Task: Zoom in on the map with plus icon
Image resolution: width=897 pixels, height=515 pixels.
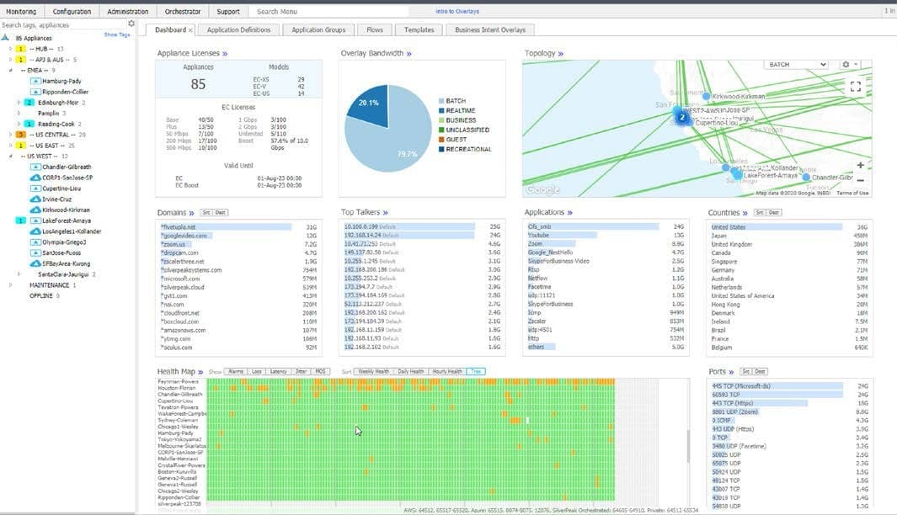Action: tap(860, 165)
